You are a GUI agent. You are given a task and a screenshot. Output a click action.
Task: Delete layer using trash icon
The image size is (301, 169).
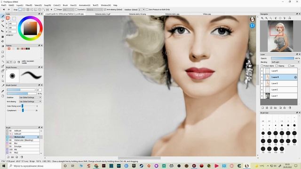click(290, 108)
